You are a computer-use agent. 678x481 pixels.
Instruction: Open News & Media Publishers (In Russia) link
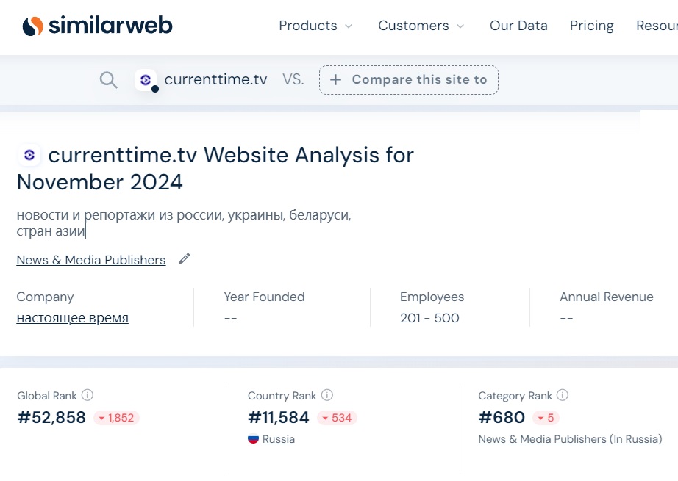(570, 439)
